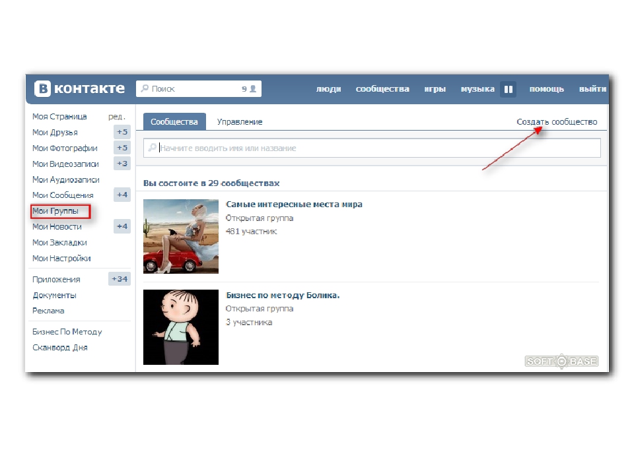Focus the community name search field
Image resolution: width=634 pixels, height=475 pixels.
376,148
